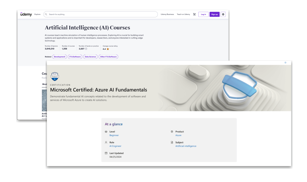Image resolution: width=307 pixels, height=182 pixels.
Task: Select the IT & Software related tag
Action: click(75, 57)
